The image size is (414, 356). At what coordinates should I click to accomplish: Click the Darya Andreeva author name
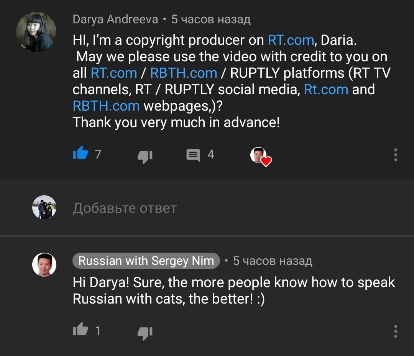(115, 20)
